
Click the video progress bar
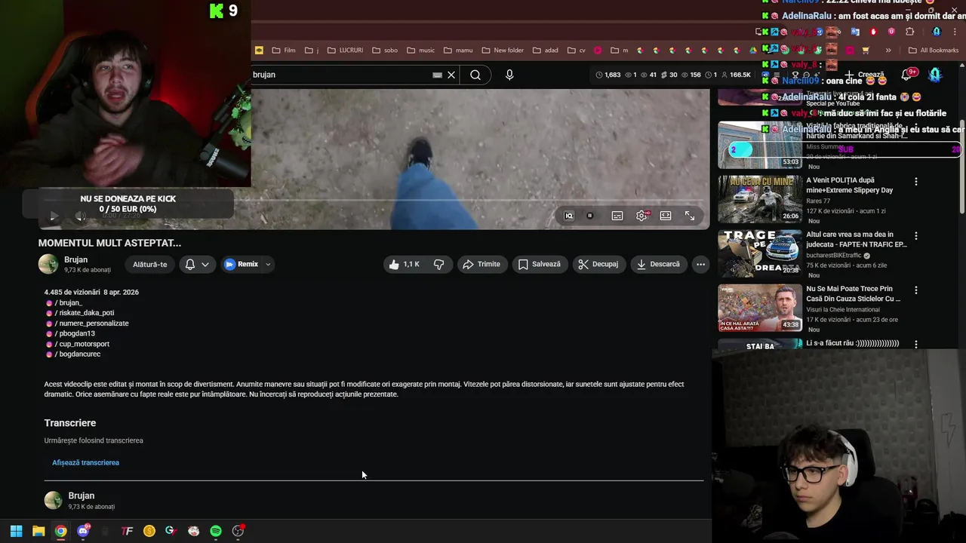tap(373, 201)
